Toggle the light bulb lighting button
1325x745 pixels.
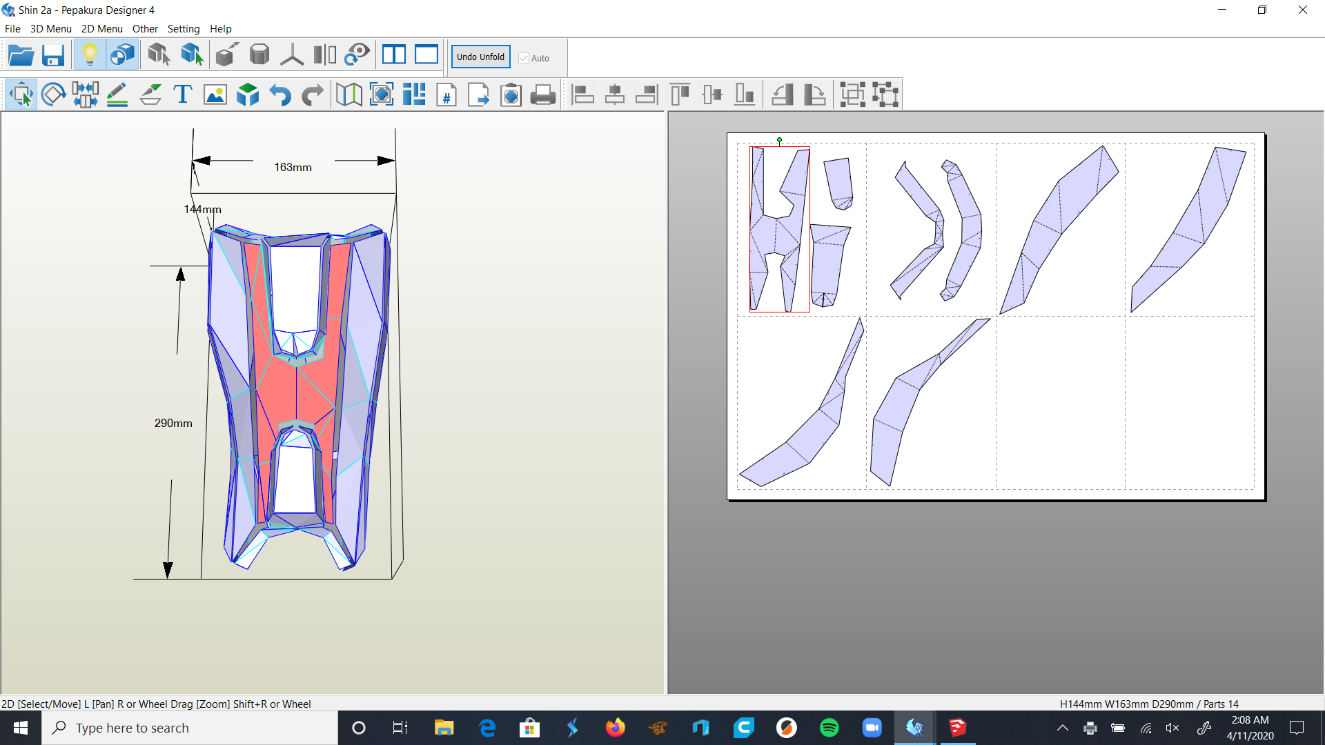(90, 55)
